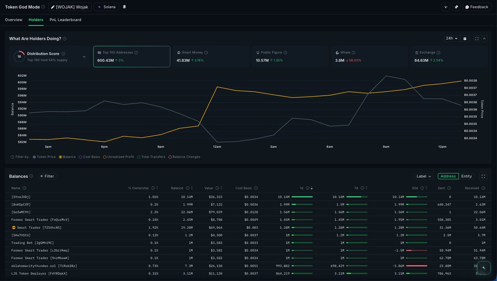Click the eye watch icon in header
The width and height of the screenshot is (497, 281).
(x=446, y=7)
